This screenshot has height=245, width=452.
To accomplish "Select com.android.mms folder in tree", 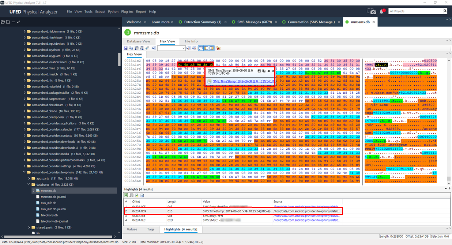I will 50,68.
